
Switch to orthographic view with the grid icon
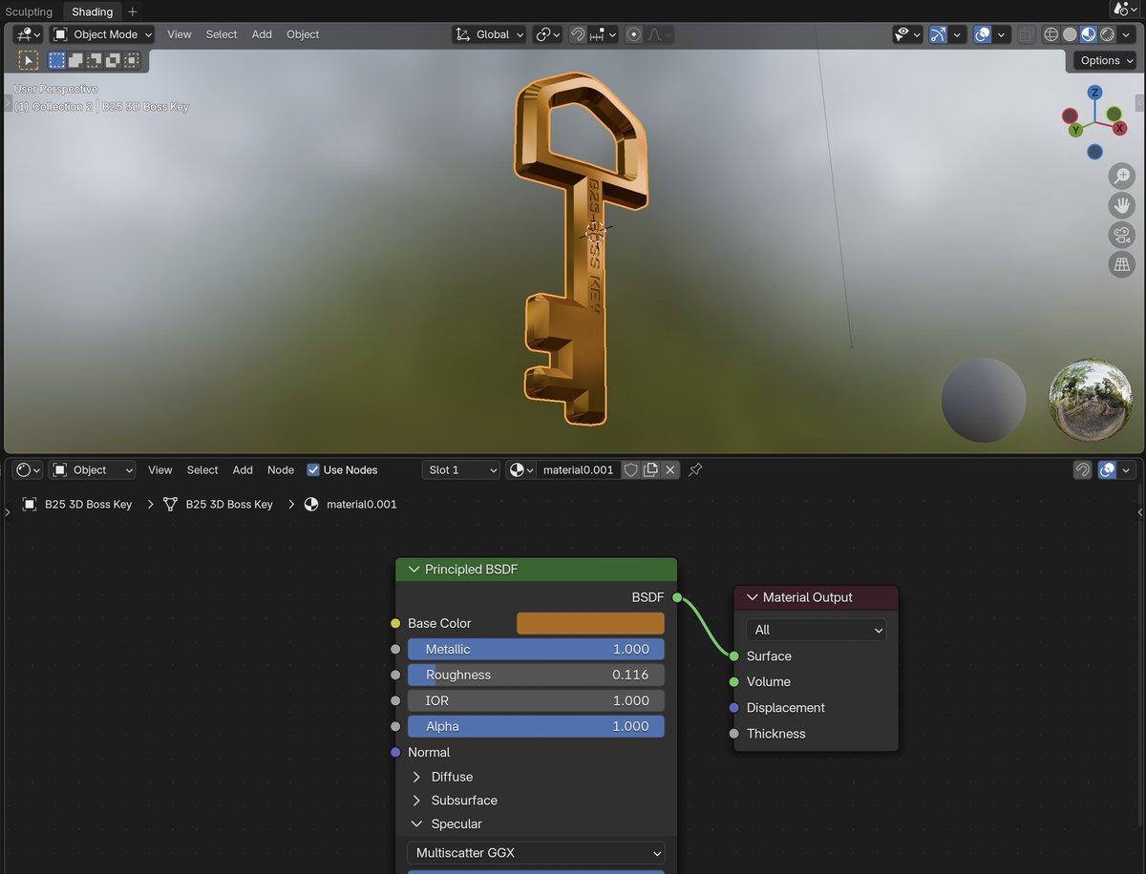click(1121, 264)
